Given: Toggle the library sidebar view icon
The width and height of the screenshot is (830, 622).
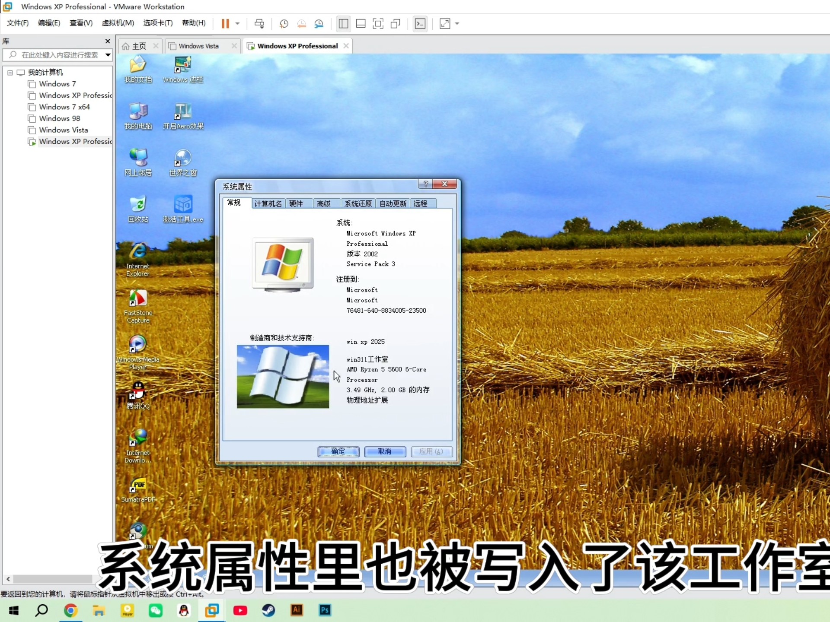Looking at the screenshot, I should pos(343,23).
